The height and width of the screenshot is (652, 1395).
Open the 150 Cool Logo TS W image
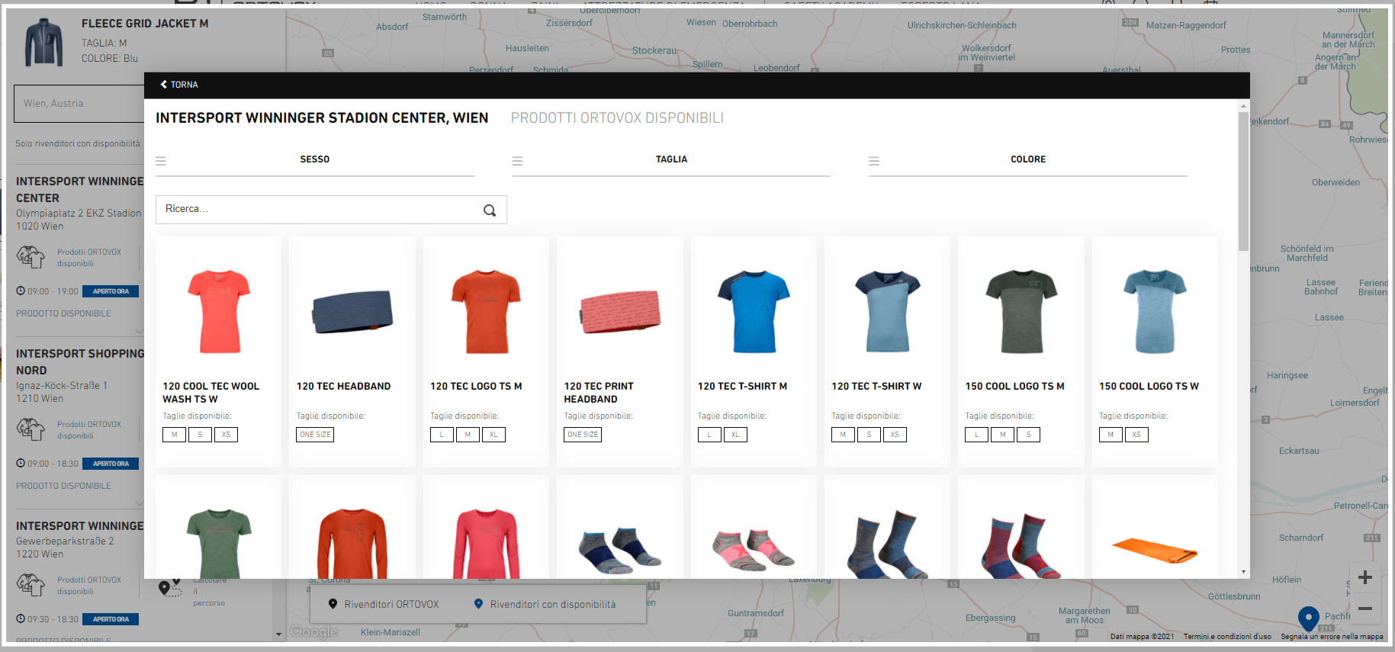point(1155,311)
